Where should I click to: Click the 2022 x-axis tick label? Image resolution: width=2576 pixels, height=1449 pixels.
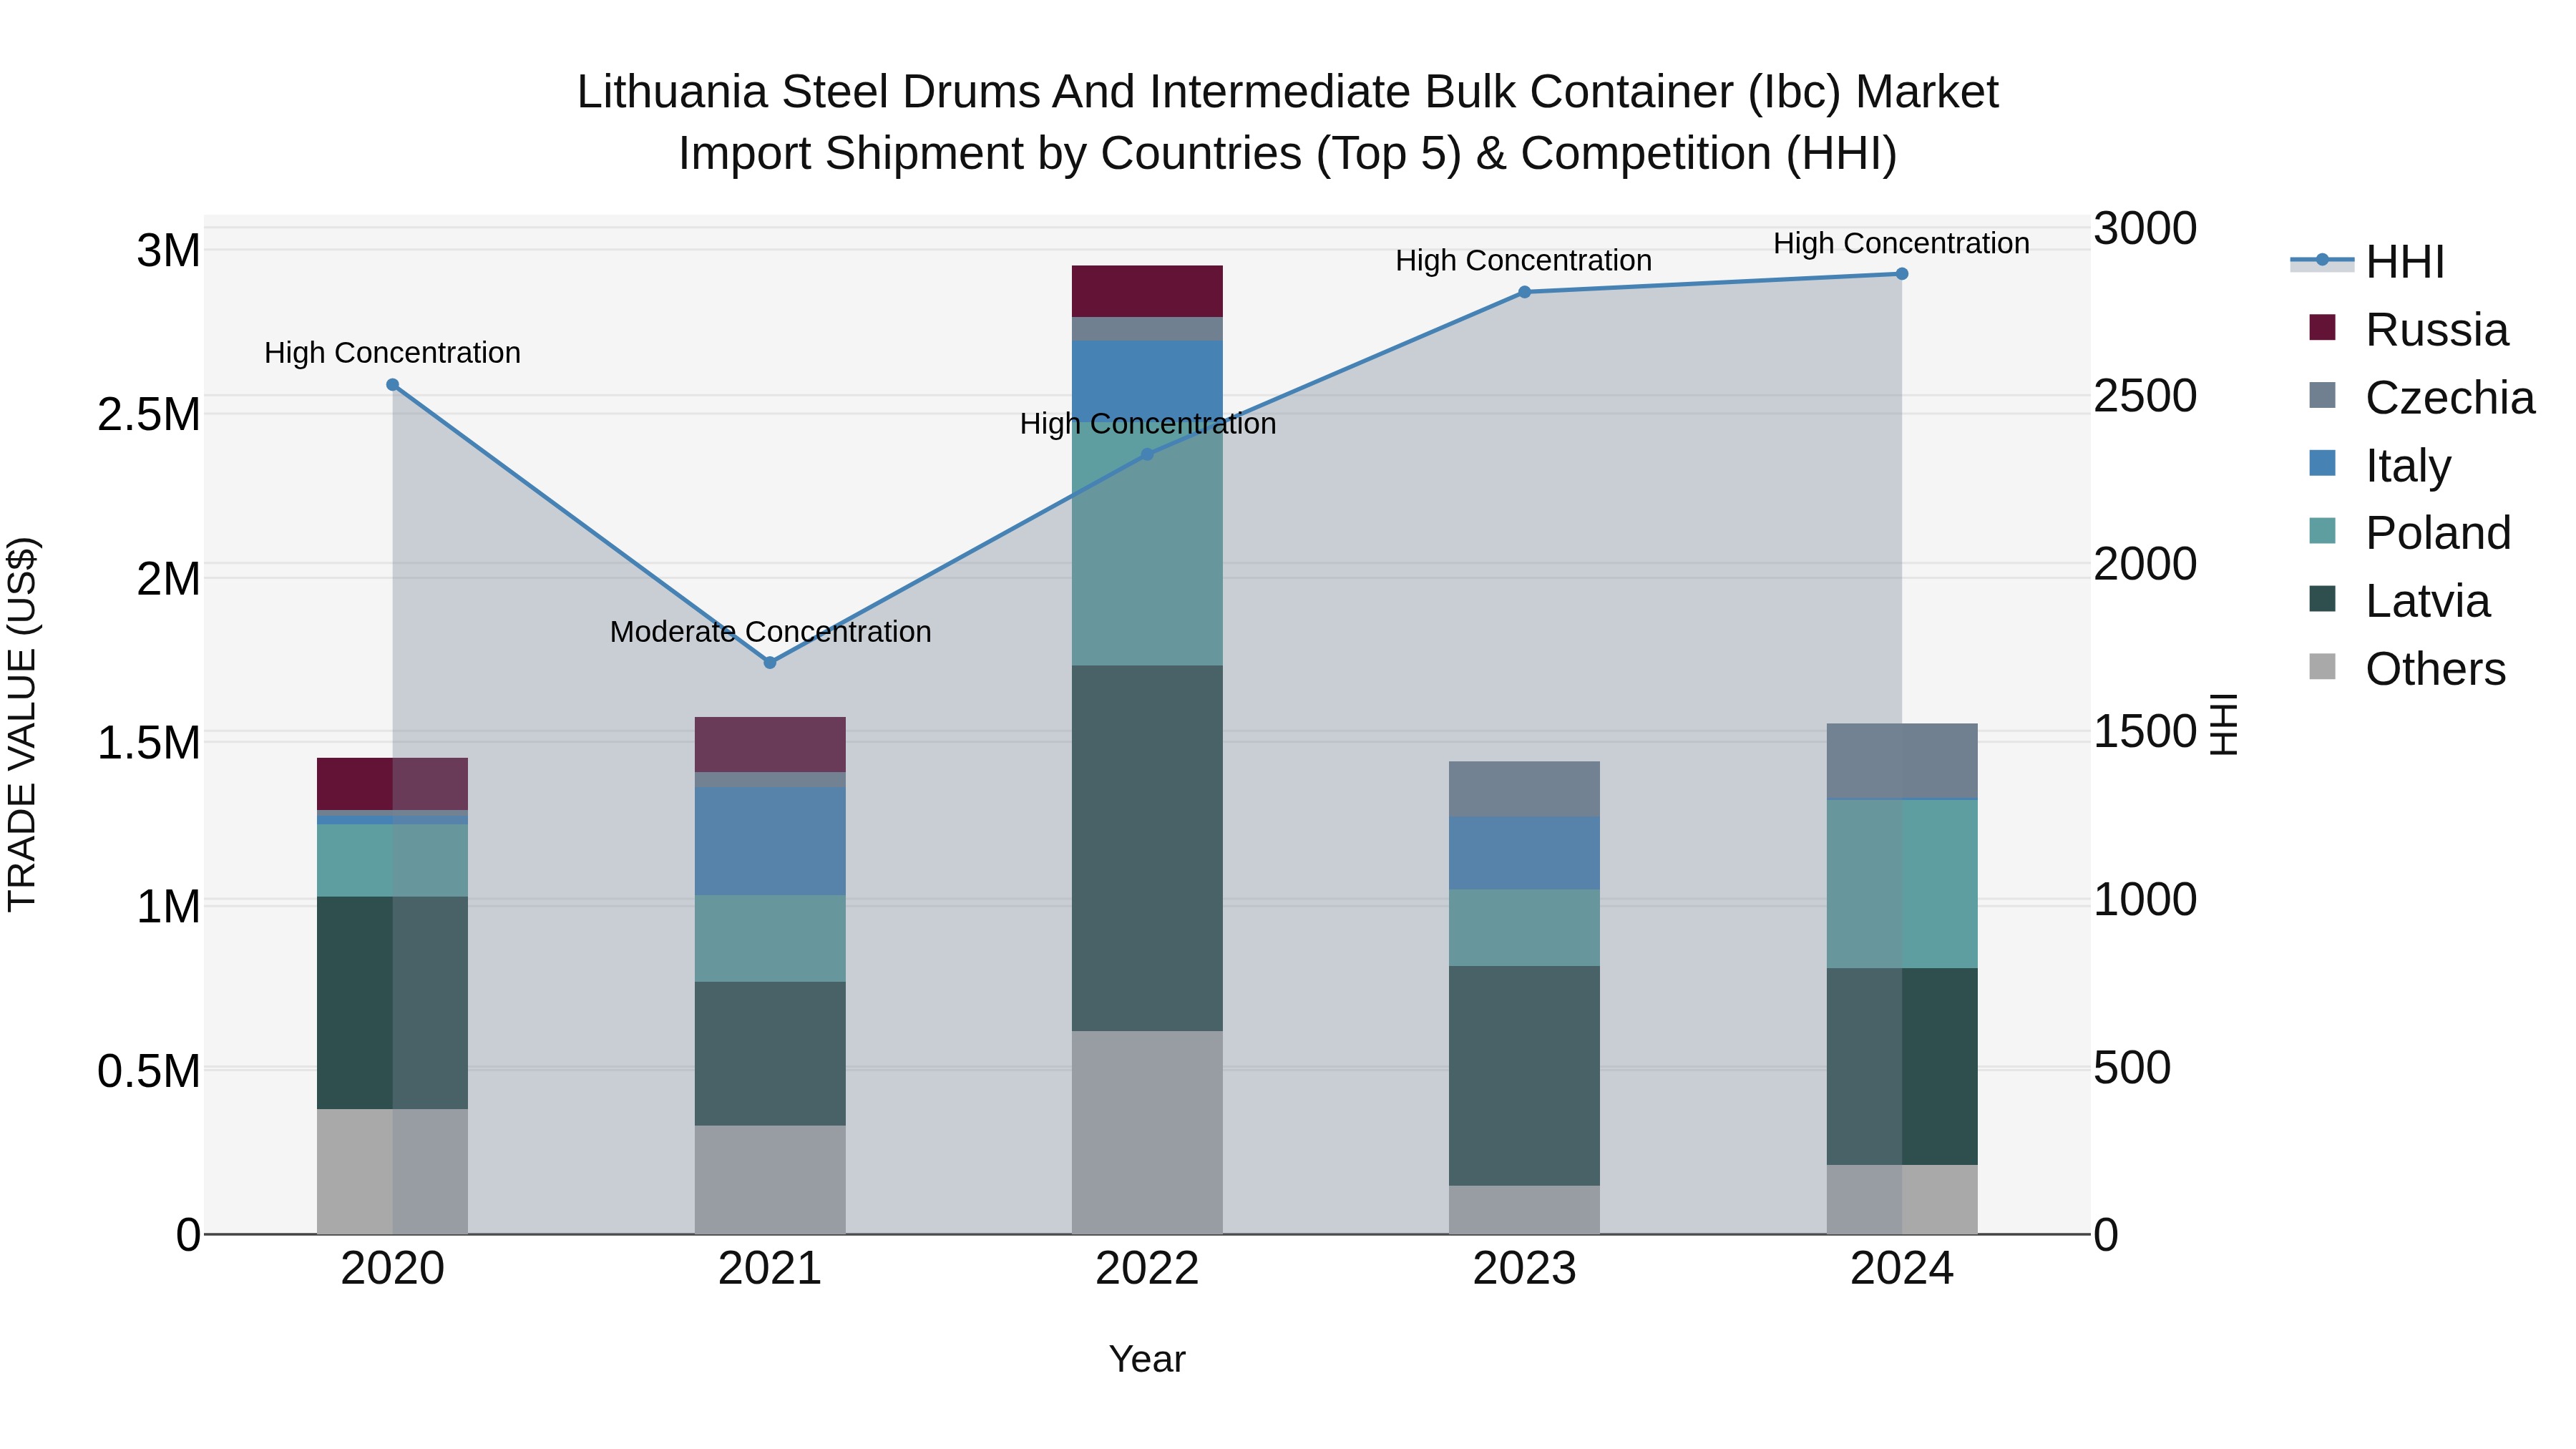point(1147,1269)
